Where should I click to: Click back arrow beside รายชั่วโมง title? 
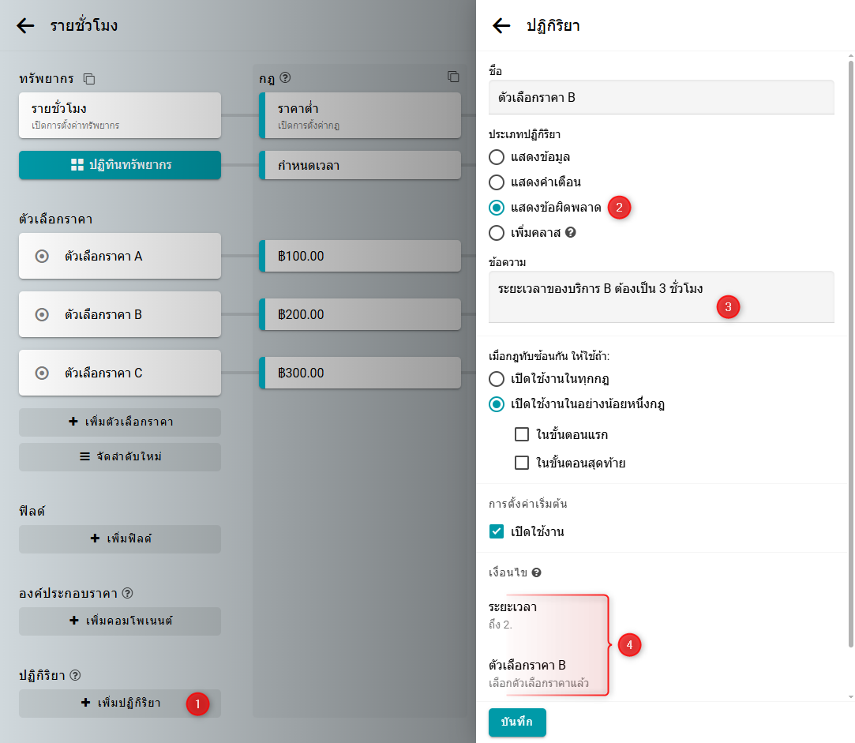25,25
